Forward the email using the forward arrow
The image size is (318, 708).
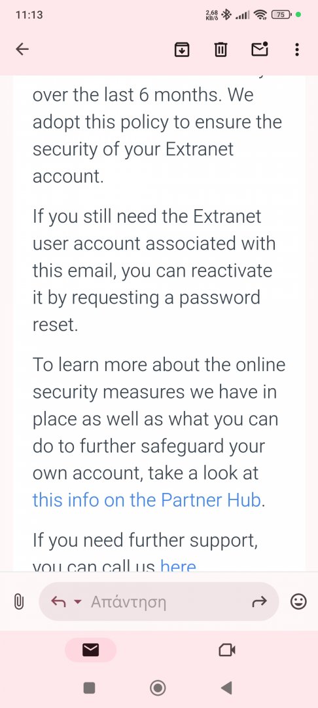click(x=260, y=601)
